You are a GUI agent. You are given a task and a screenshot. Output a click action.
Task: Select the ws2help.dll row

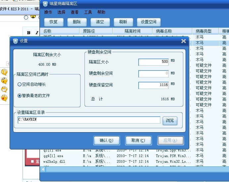tap(134, 161)
